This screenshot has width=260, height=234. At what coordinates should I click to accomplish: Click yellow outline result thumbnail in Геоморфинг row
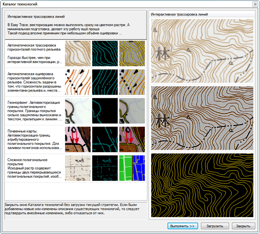132,111
